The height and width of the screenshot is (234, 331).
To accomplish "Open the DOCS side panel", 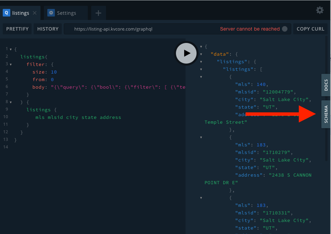I will pos(326,85).
